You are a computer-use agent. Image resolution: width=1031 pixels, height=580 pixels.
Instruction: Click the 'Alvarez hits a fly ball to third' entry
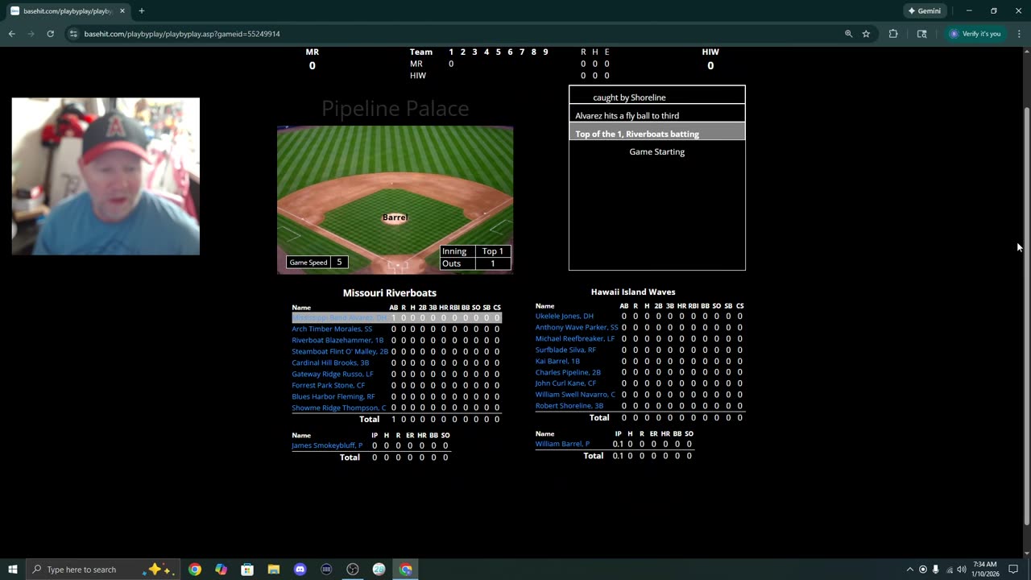tap(657, 115)
